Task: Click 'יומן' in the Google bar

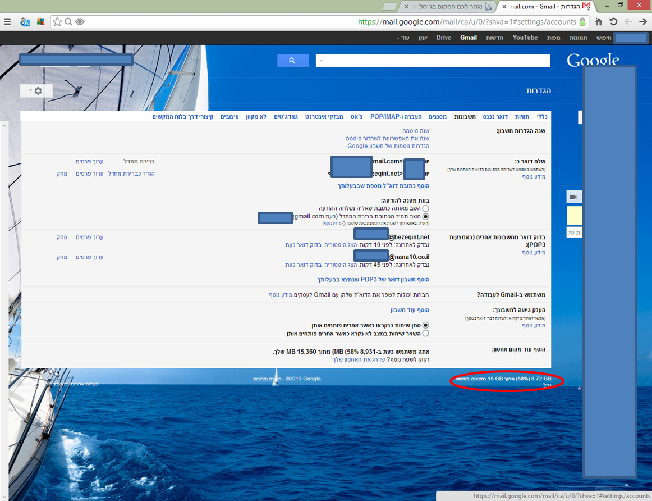Action: (423, 38)
